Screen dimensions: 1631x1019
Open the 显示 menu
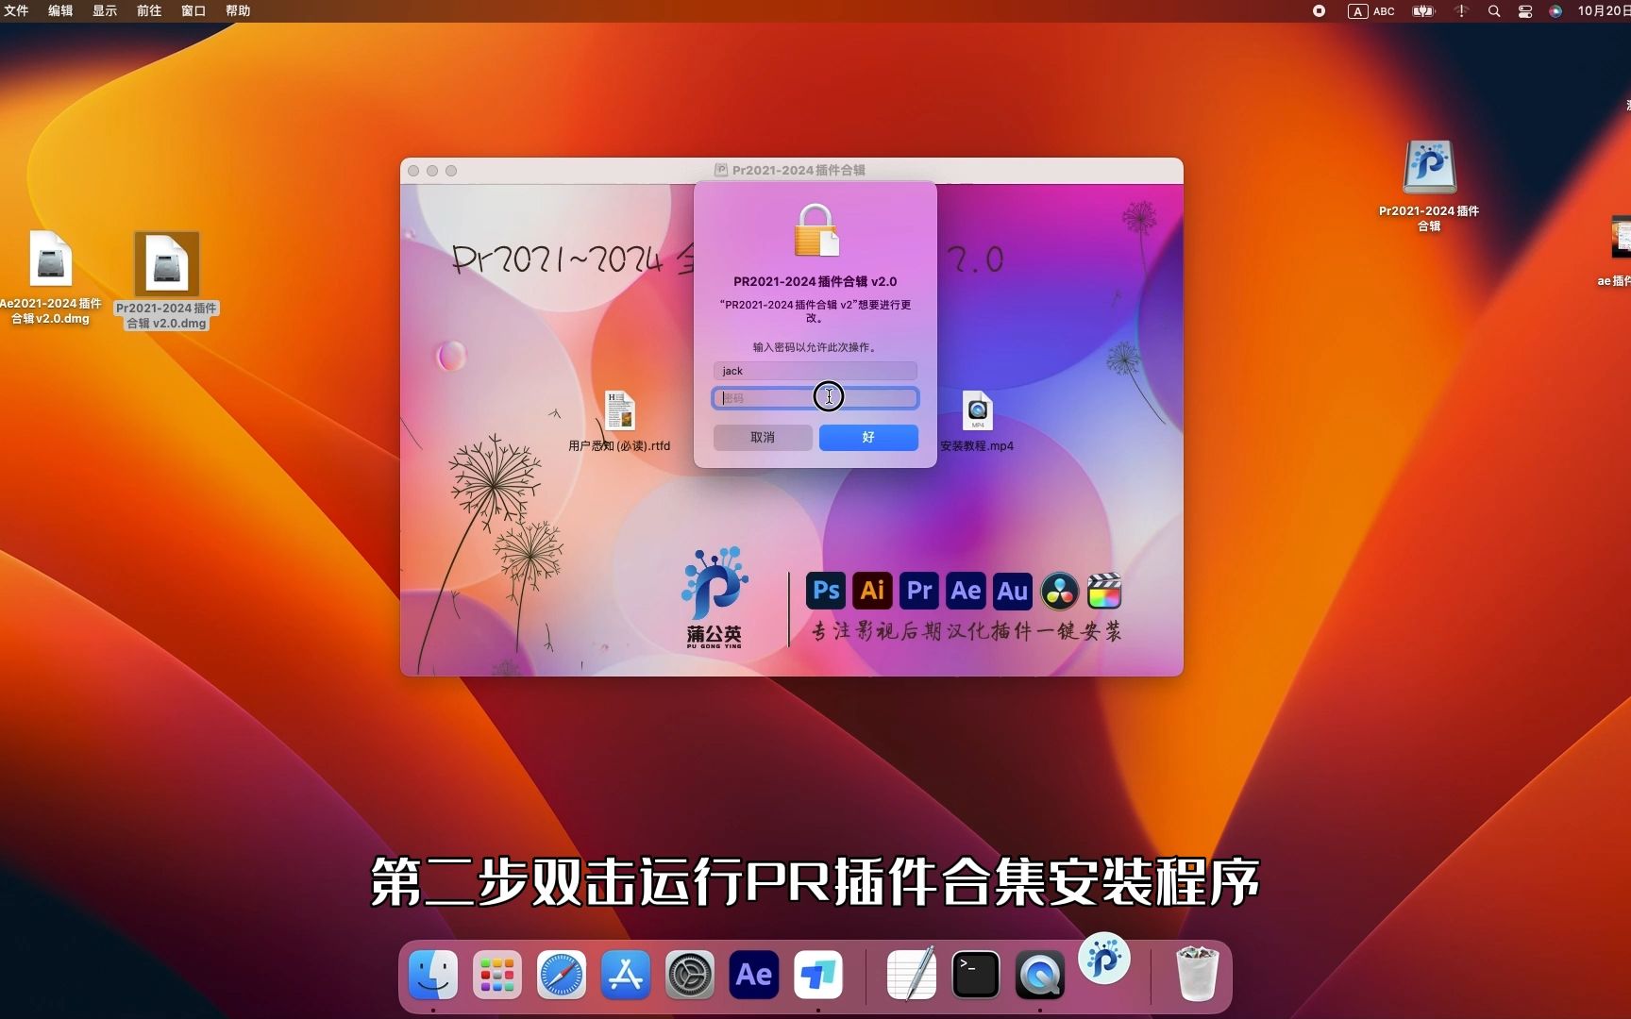click(x=105, y=11)
